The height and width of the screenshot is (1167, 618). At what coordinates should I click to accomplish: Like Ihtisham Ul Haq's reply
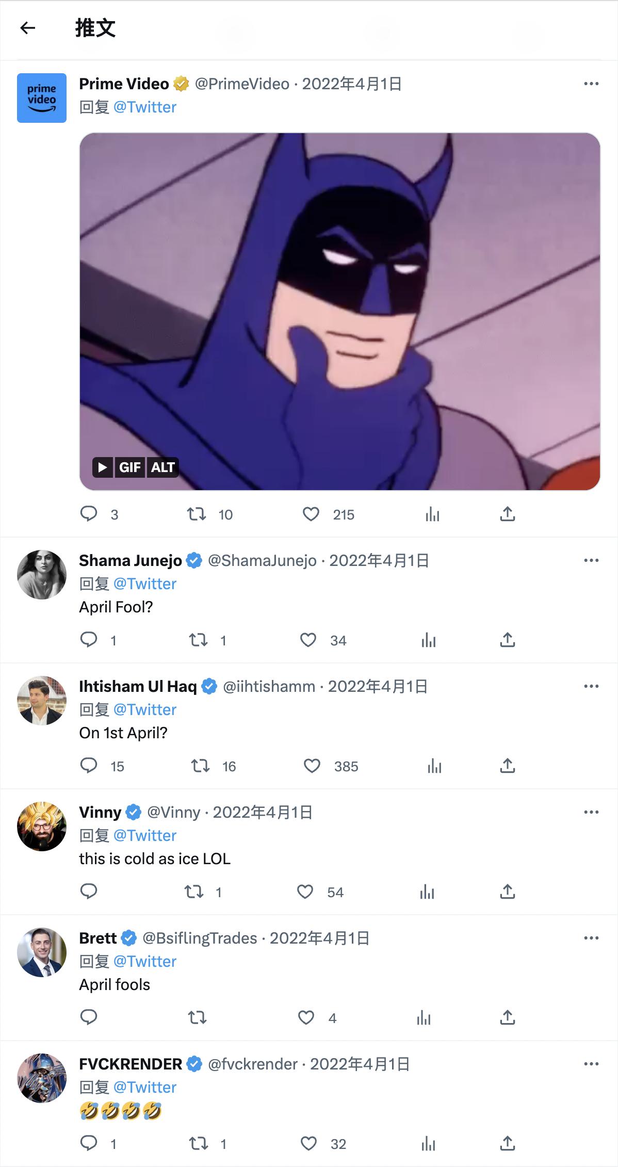tap(312, 766)
